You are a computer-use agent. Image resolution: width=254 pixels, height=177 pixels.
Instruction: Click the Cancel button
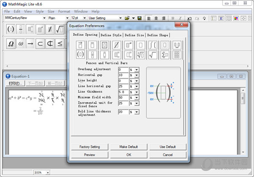(x=168, y=155)
